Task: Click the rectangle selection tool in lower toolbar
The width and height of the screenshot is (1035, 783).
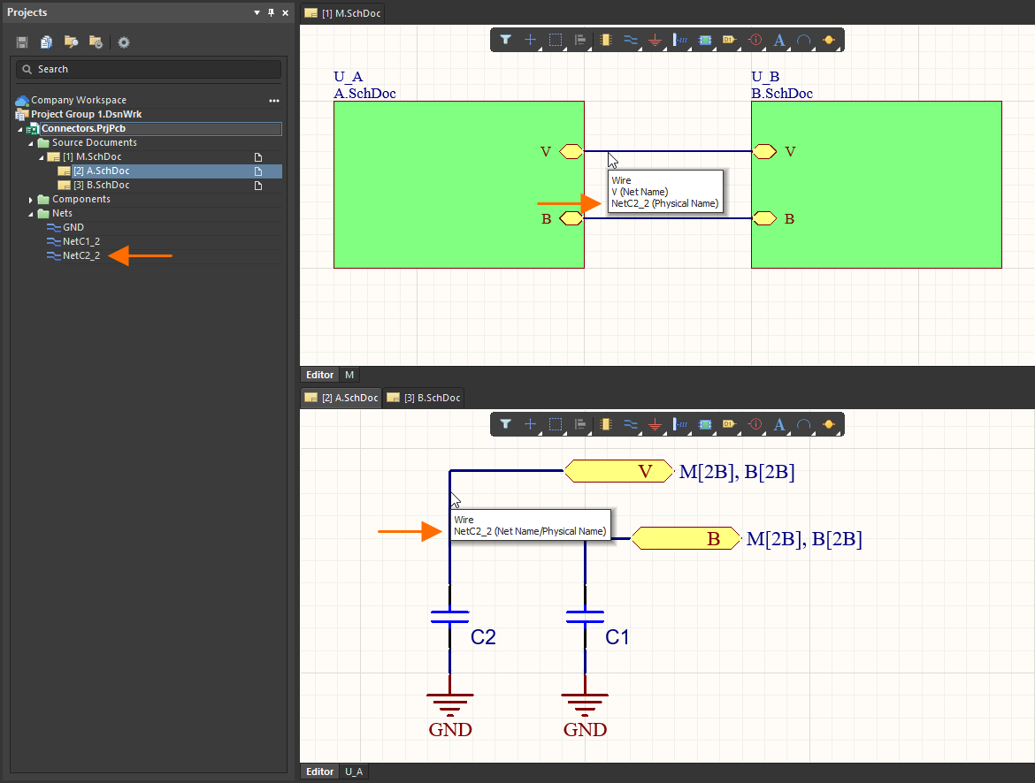Action: (x=556, y=424)
